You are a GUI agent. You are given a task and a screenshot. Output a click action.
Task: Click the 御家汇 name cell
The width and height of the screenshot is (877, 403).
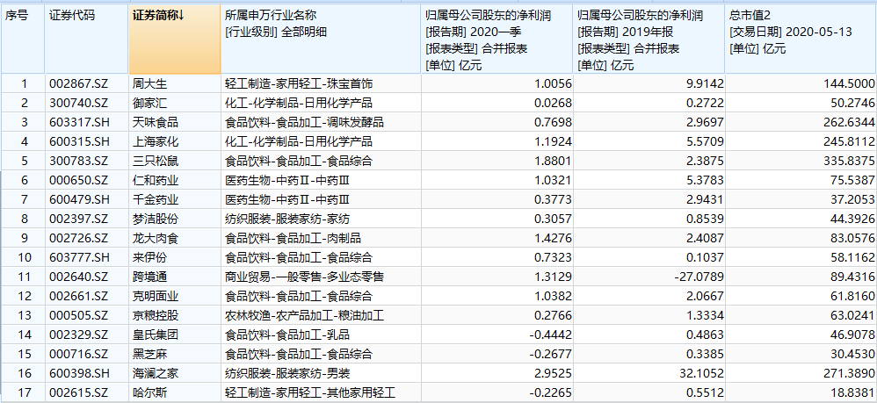[175, 104]
